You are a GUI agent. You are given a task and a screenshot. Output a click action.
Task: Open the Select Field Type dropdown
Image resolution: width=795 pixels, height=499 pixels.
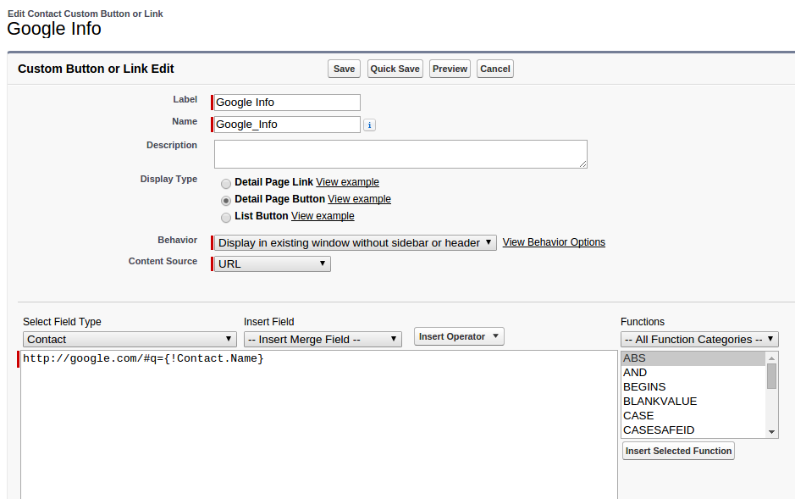coord(130,340)
